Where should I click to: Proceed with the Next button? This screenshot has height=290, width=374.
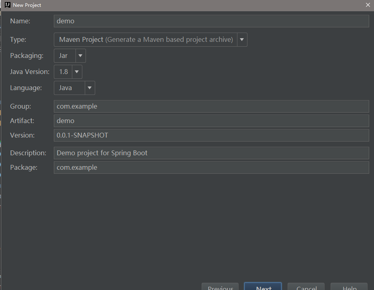click(x=263, y=286)
